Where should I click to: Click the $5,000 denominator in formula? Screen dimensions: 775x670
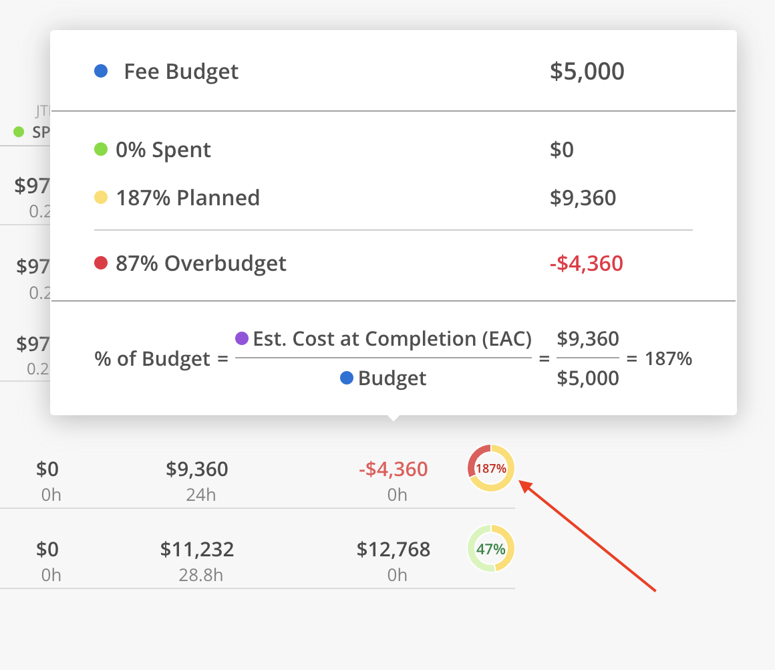(588, 378)
